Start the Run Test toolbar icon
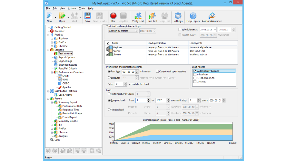 [x=152, y=16]
